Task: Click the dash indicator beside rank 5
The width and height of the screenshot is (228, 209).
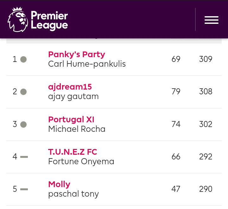Action: click(24, 189)
